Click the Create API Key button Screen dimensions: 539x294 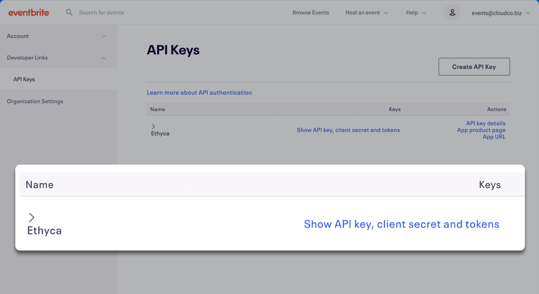coord(474,67)
